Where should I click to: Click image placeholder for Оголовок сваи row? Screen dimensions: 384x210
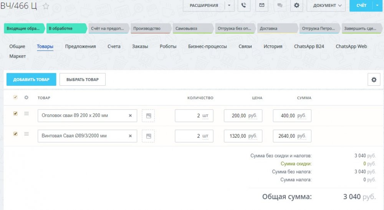tap(148, 115)
